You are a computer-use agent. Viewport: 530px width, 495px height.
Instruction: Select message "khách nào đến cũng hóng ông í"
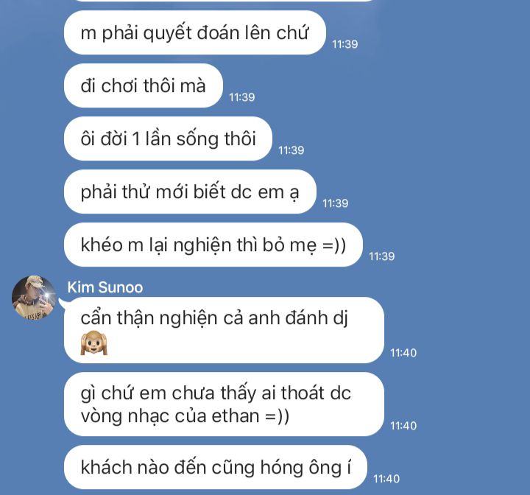(x=216, y=467)
